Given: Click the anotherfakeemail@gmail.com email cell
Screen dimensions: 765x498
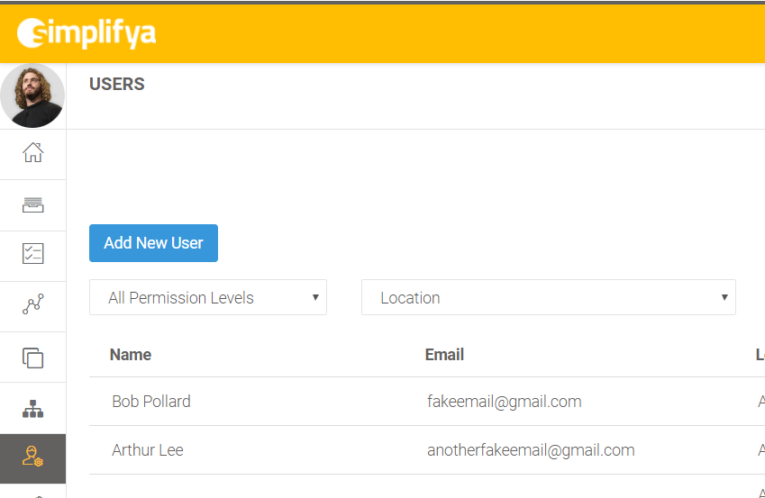Looking at the screenshot, I should pos(531,449).
